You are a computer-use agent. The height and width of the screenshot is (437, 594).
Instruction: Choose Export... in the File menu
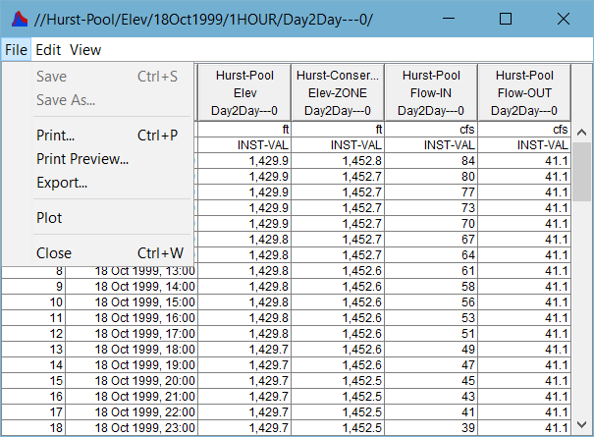coord(62,183)
